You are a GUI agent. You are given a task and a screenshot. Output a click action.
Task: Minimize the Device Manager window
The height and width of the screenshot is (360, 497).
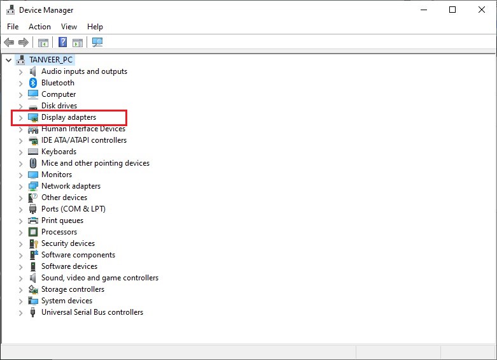pyautogui.click(x=424, y=10)
